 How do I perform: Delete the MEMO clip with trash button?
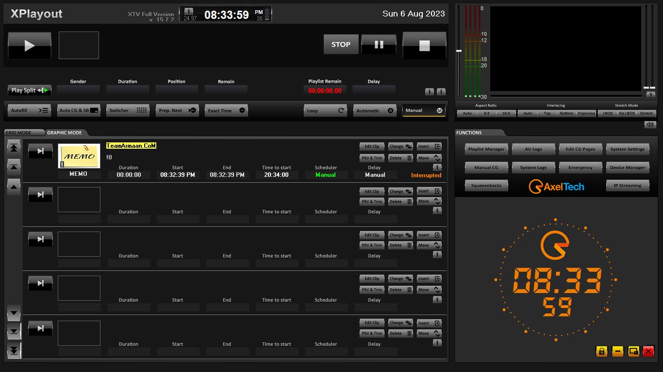400,158
